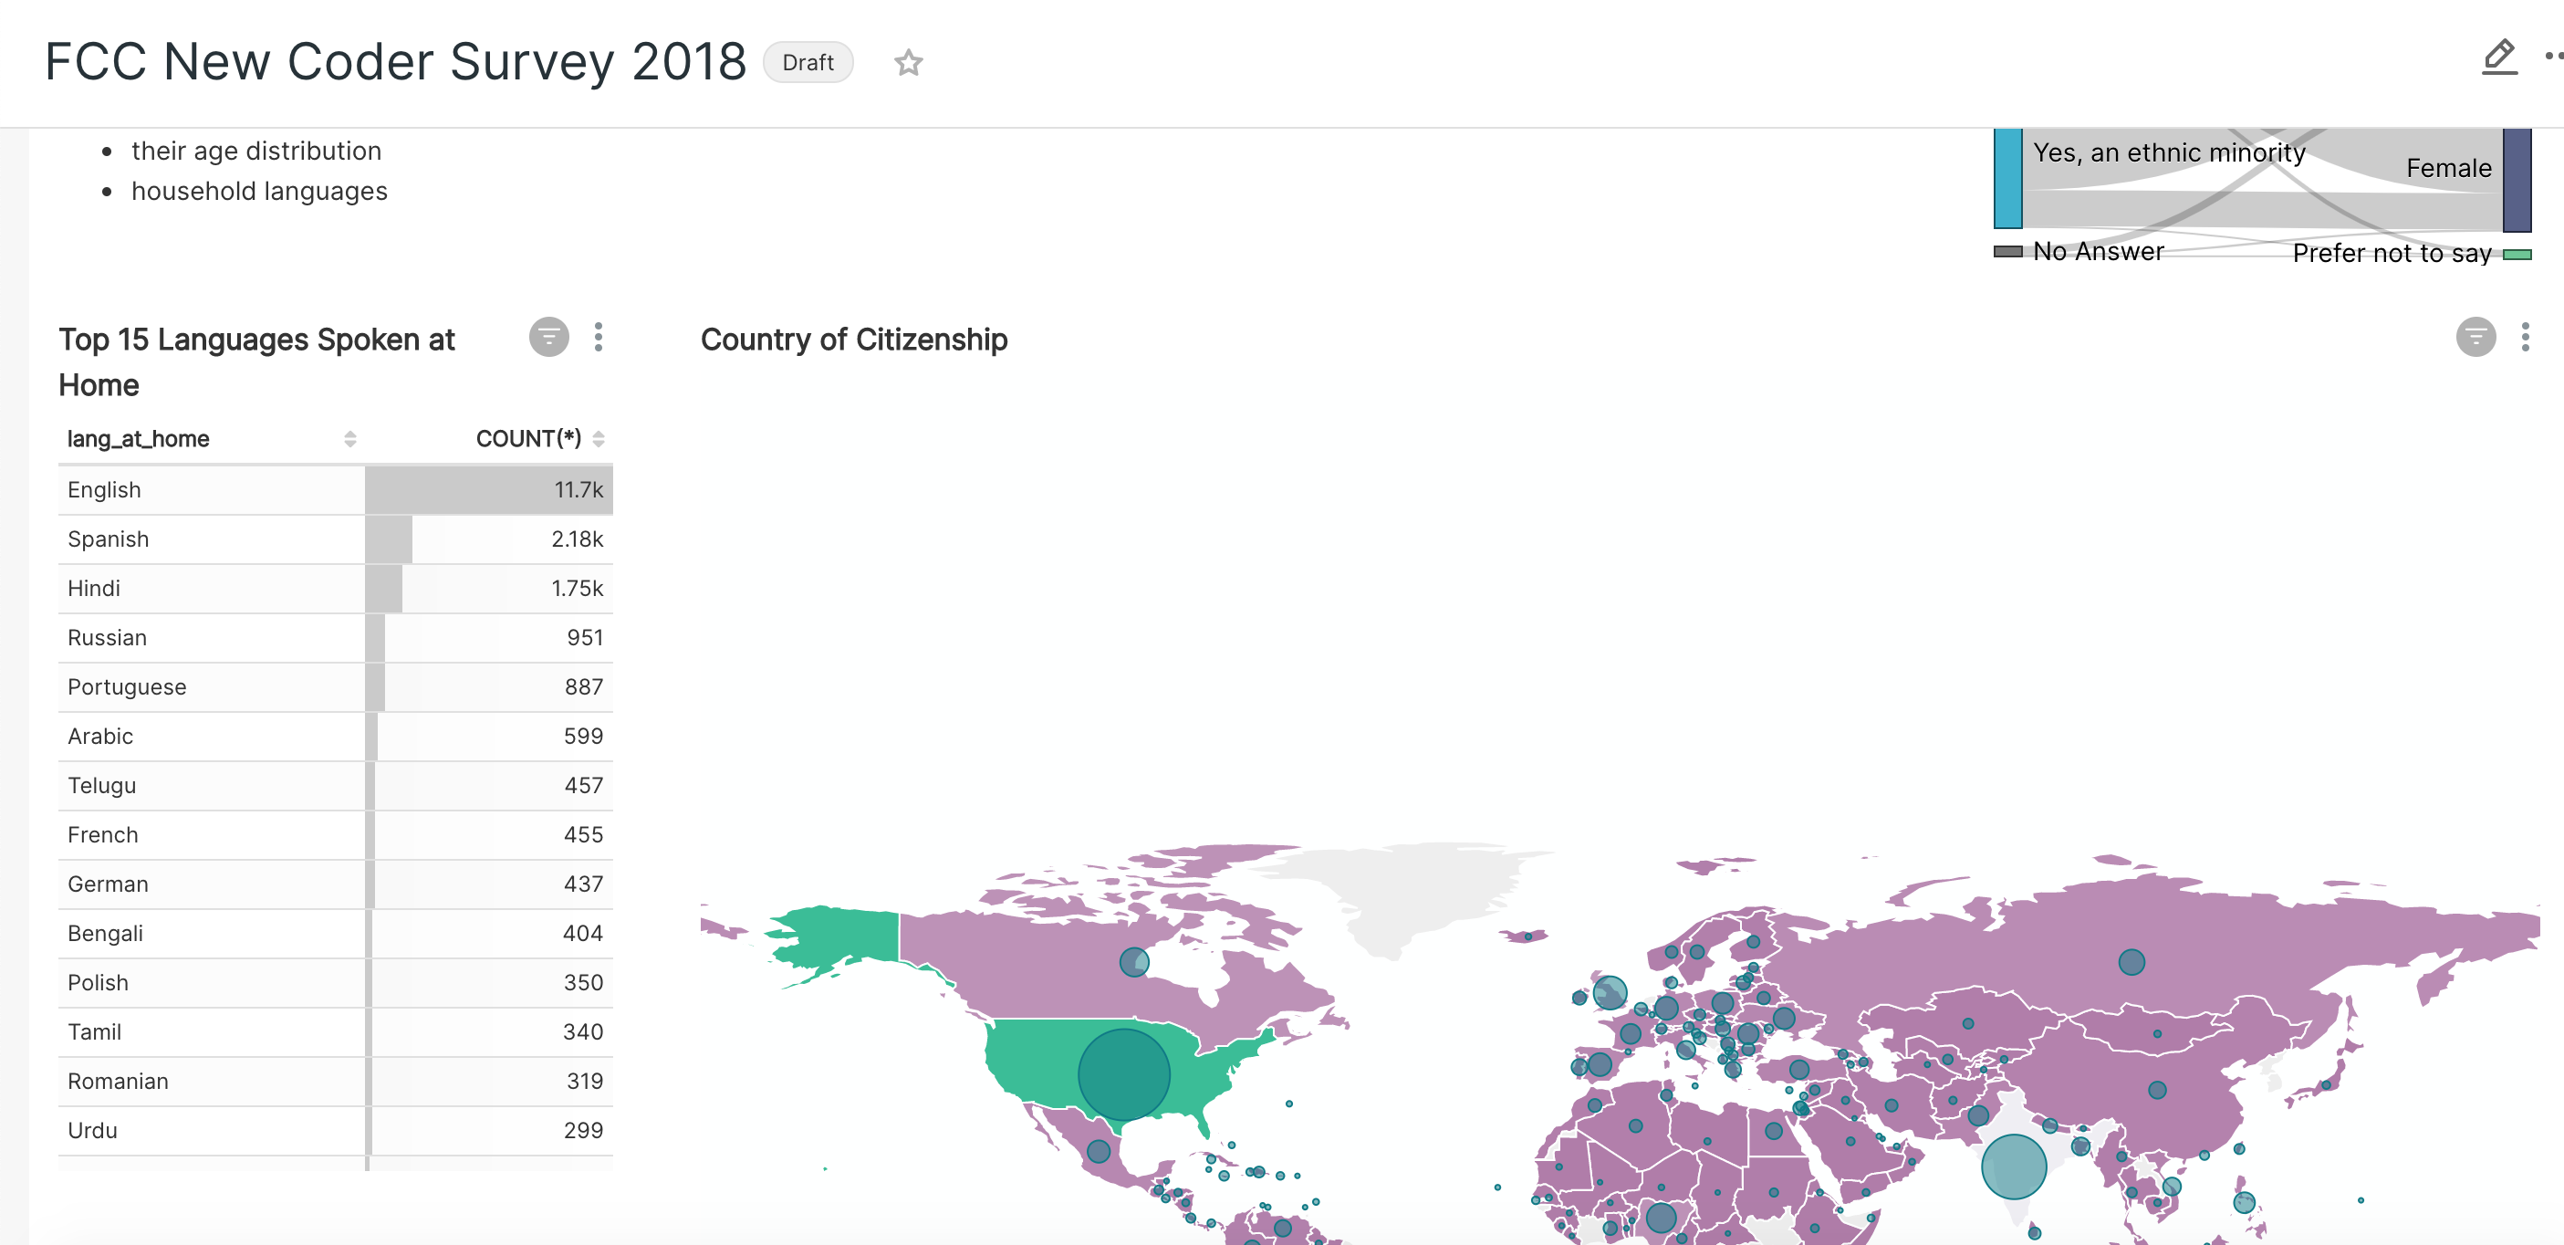
Task: Click the large bubble over India
Action: (2013, 1167)
